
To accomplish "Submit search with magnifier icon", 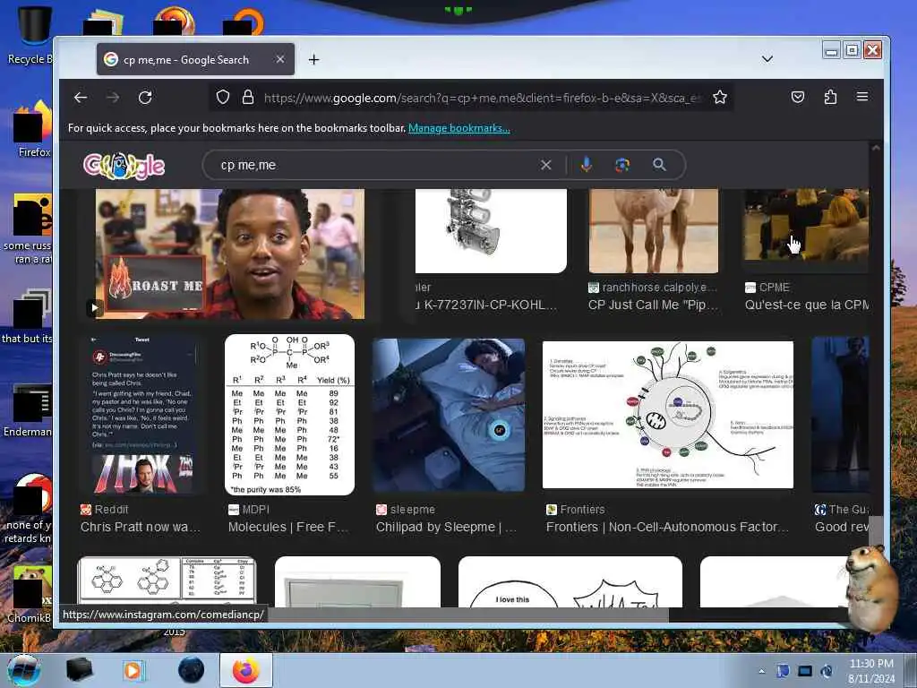I will (659, 165).
